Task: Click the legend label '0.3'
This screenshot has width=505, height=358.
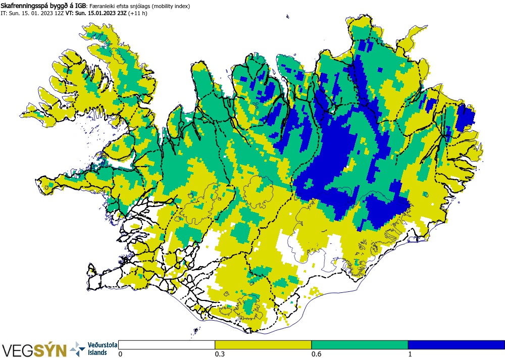Action: (220, 354)
